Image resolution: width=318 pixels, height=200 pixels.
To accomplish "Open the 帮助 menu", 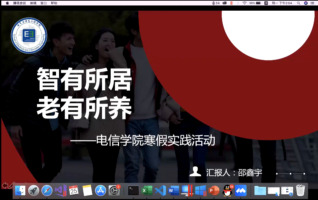I will [54, 3].
